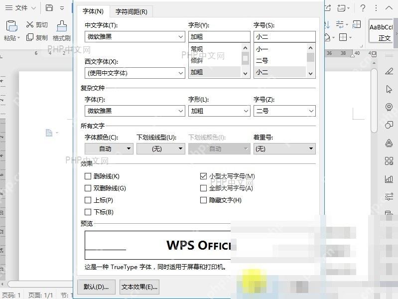
Task: Open the 下划线线型(U) dropdown
Action: (x=161, y=149)
